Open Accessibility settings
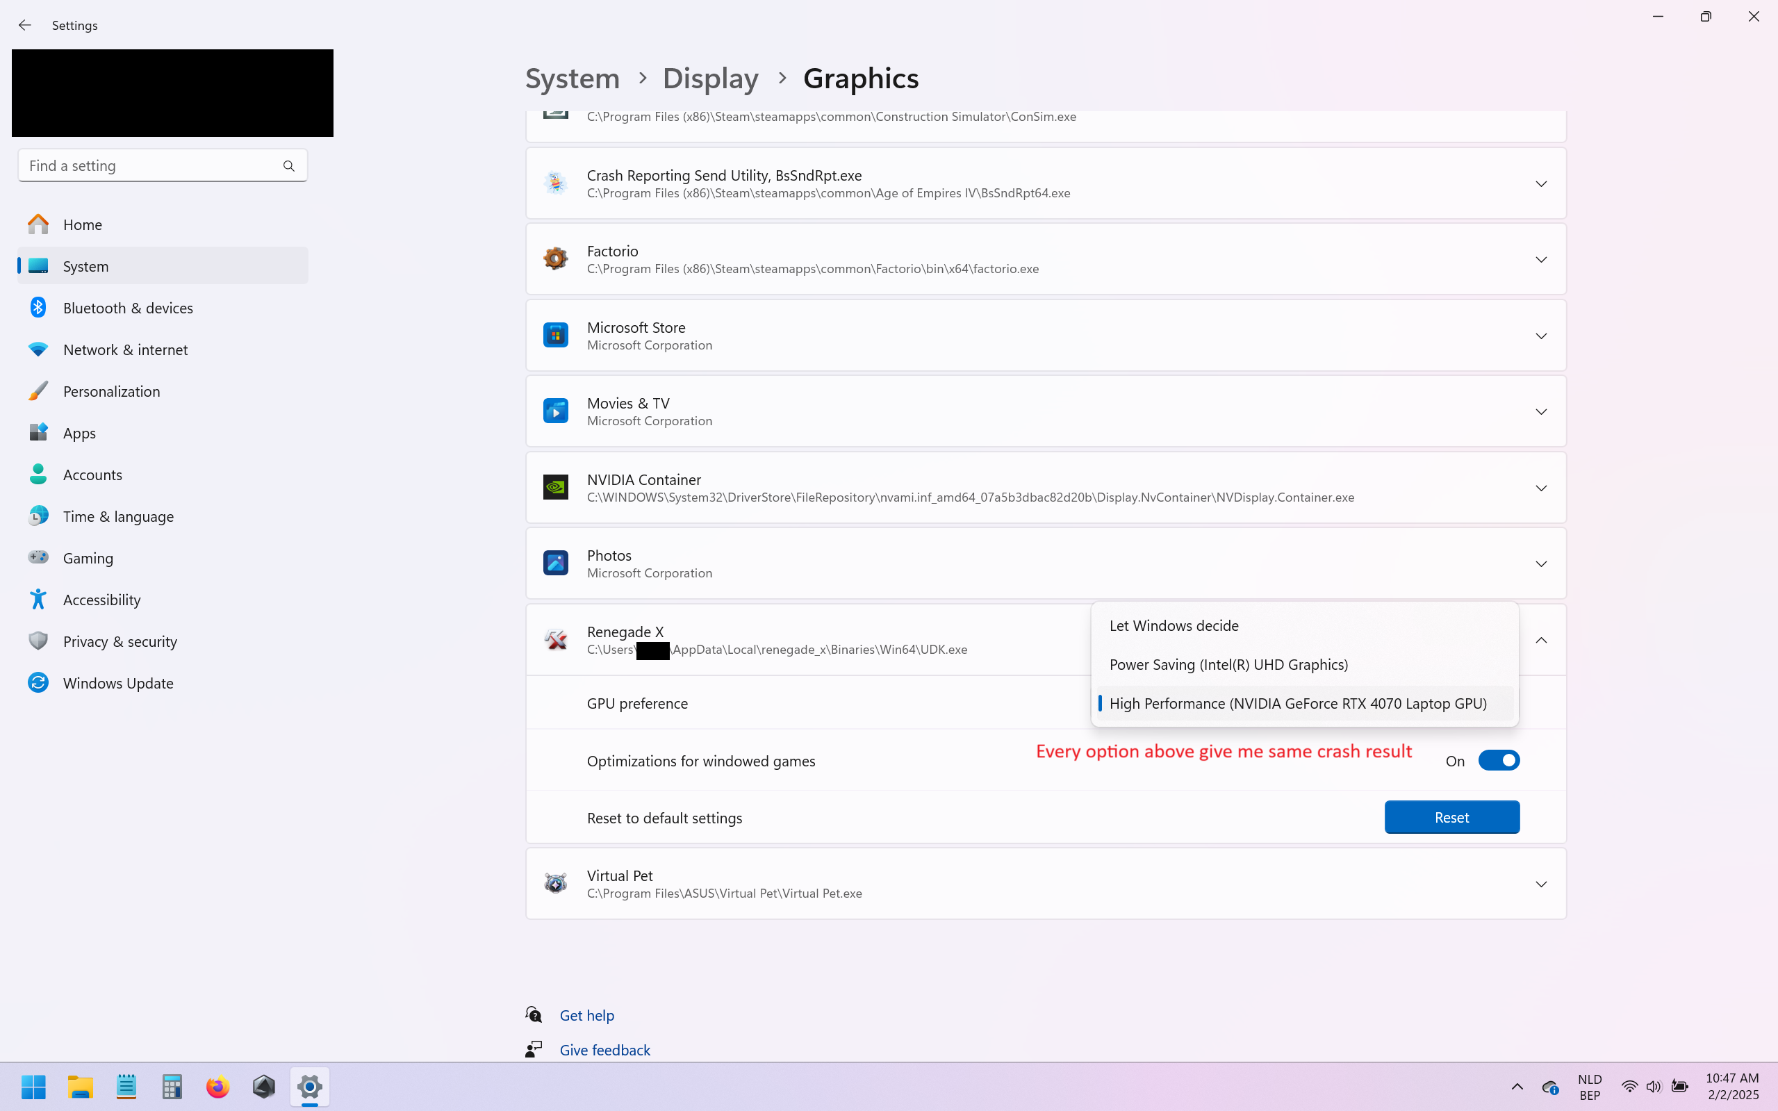The height and width of the screenshot is (1111, 1778). click(163, 600)
